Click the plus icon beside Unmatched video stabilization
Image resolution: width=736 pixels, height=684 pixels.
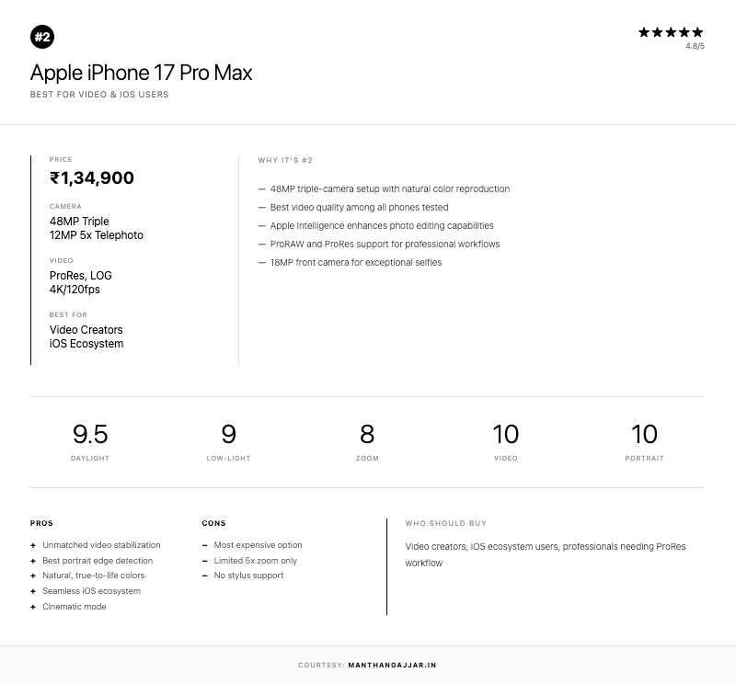[33, 545]
